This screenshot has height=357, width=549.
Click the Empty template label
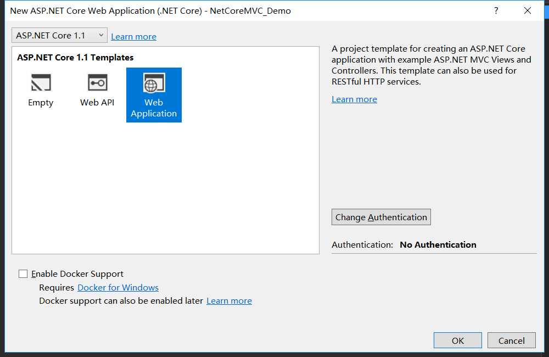(x=41, y=103)
